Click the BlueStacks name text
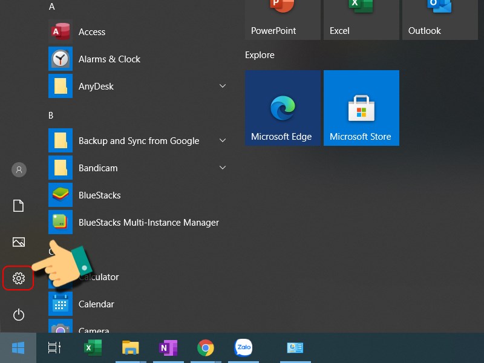 point(100,195)
